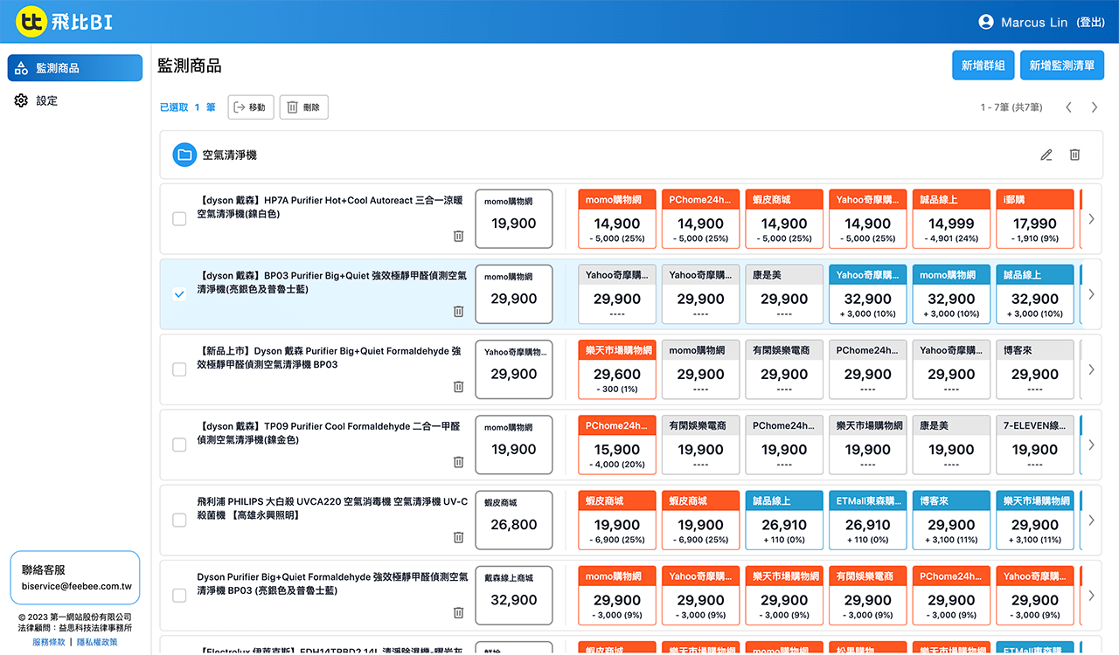
Task: Delete the PHILIPS UVCA220 product row
Action: (x=458, y=537)
